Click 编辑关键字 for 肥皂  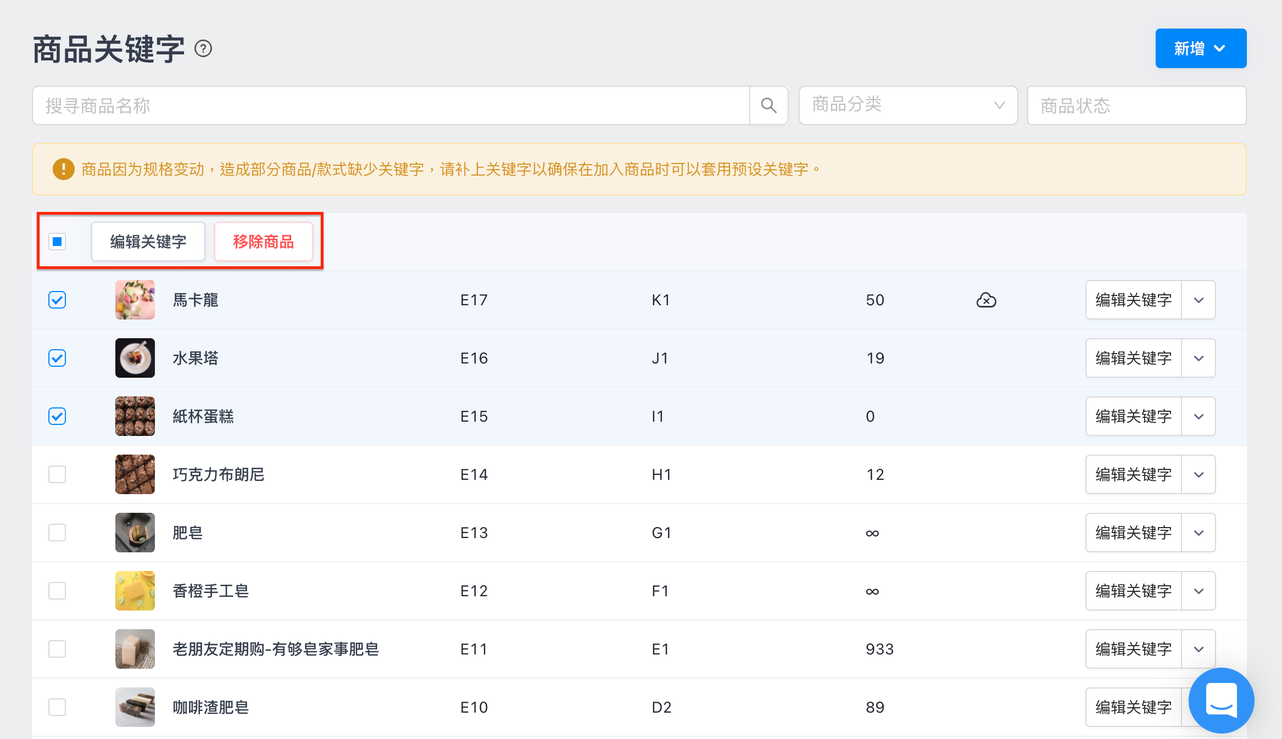(1134, 533)
